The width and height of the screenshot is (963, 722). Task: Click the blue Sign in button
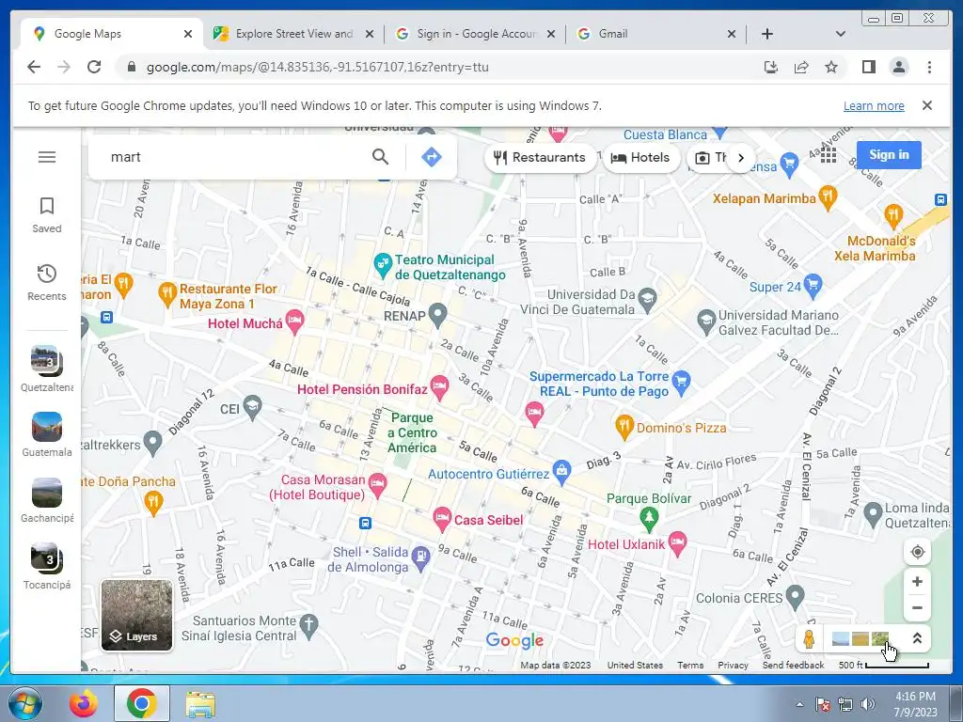[889, 155]
